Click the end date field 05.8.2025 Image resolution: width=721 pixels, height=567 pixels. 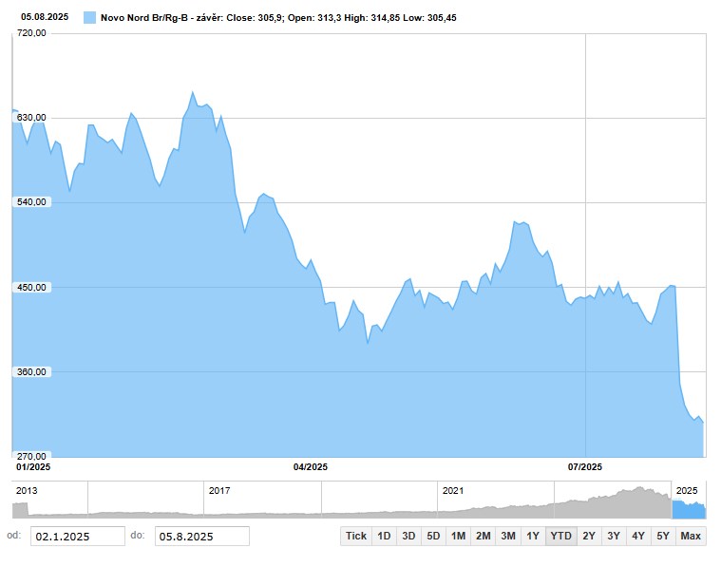click(x=201, y=537)
